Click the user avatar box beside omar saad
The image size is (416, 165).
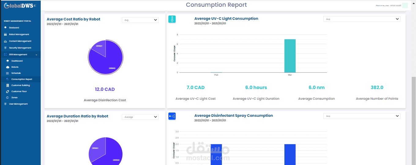(405, 5)
